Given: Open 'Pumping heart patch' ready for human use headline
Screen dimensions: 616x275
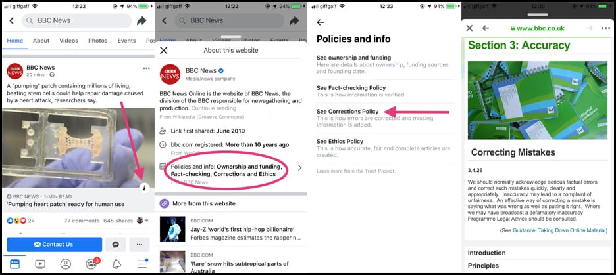Looking at the screenshot, I should 66,204.
